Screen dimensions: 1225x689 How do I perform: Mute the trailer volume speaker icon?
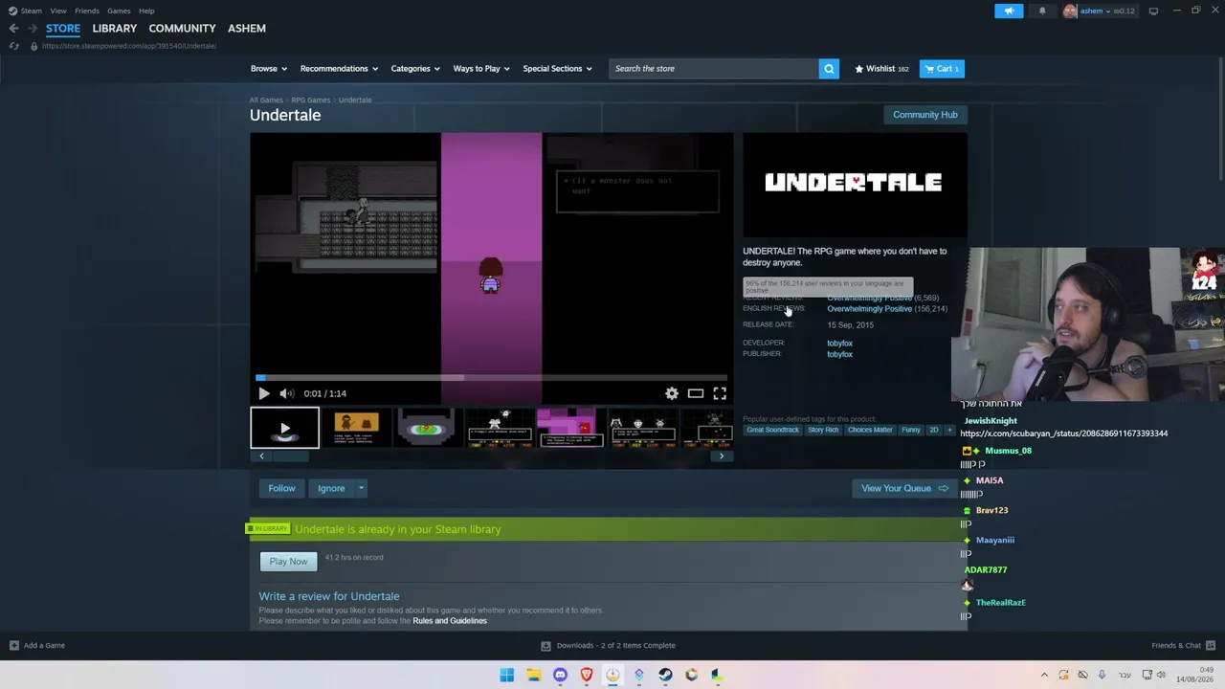[x=286, y=393]
